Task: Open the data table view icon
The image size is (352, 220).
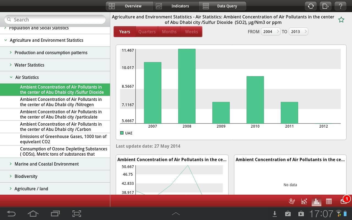Action: click(x=329, y=201)
